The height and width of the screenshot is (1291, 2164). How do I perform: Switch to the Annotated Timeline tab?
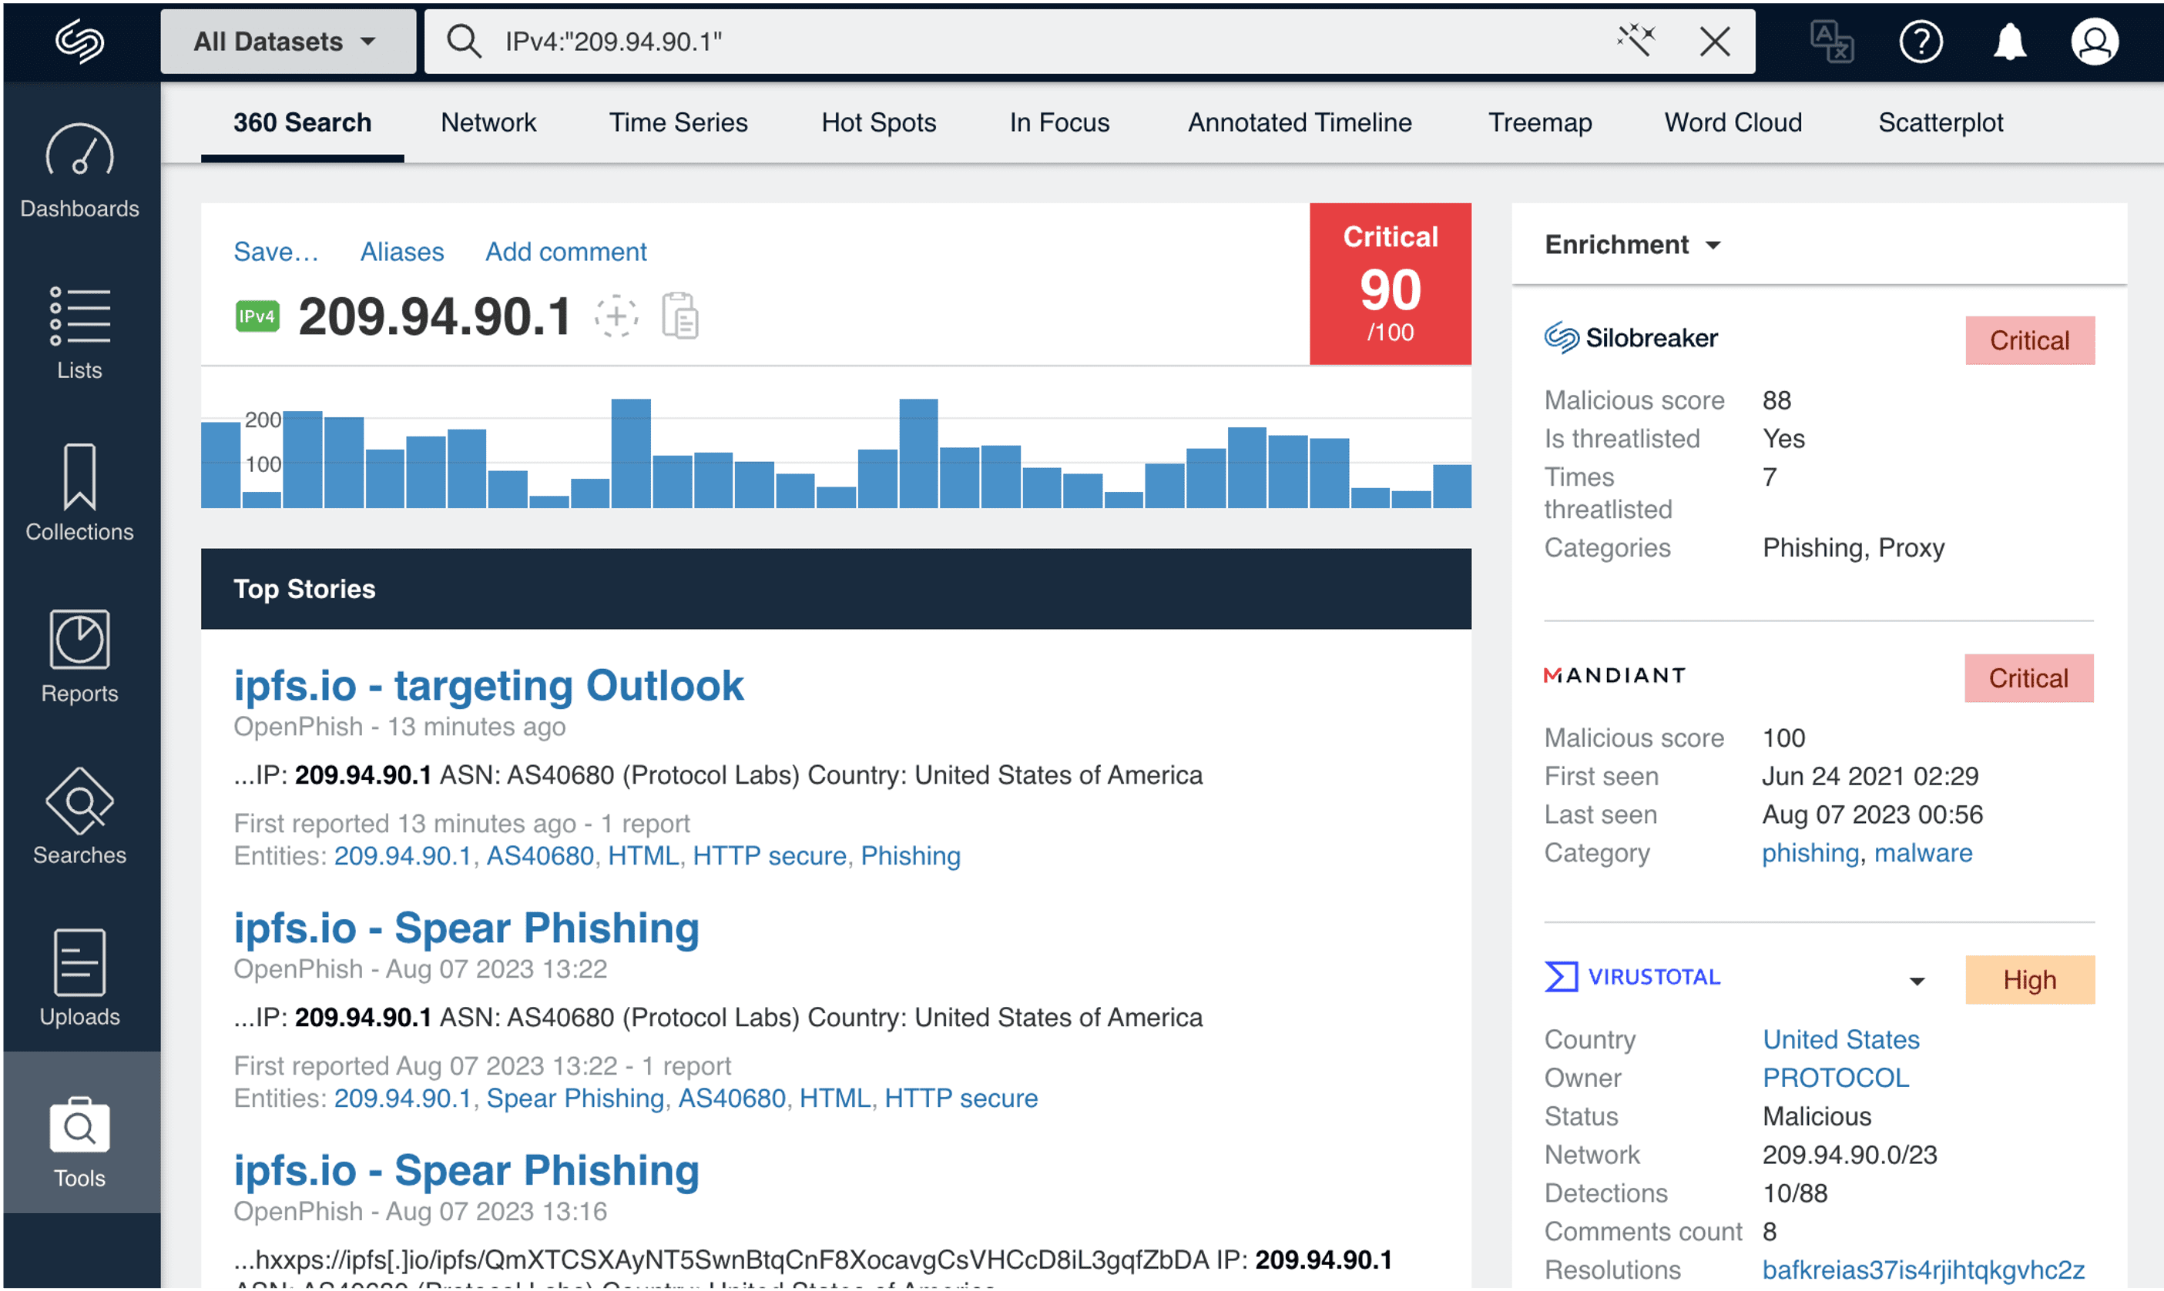(1300, 122)
